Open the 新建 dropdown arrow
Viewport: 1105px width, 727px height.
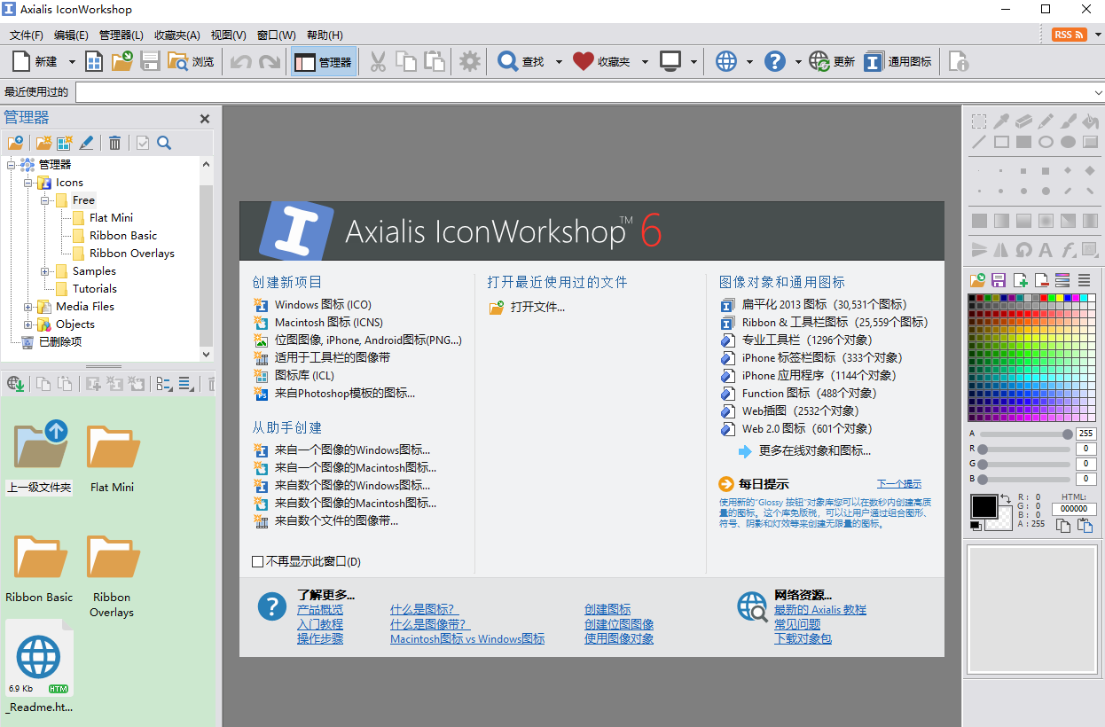click(x=71, y=61)
